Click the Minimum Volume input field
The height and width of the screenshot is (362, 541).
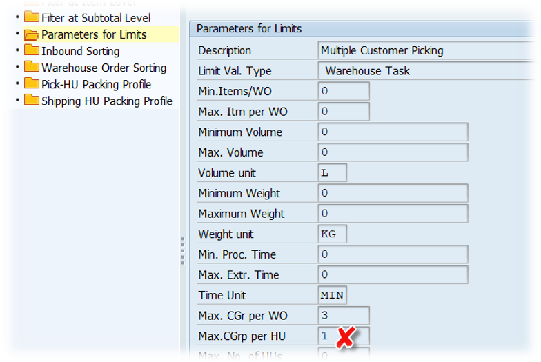393,132
